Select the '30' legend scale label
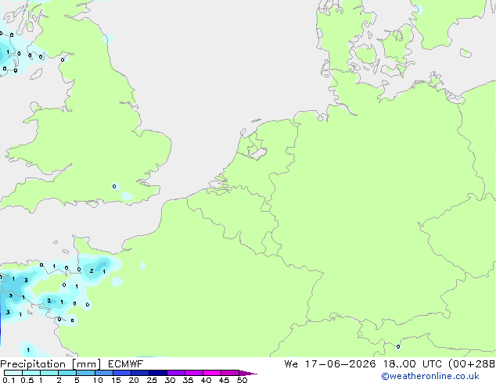Viewport: 496px width, 383px height. 171,380
